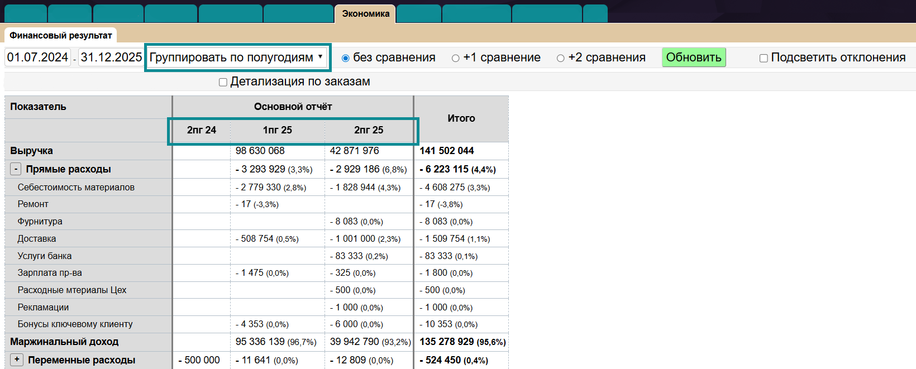Click the end date field 31.12.2025
The width and height of the screenshot is (916, 369).
[x=111, y=57]
